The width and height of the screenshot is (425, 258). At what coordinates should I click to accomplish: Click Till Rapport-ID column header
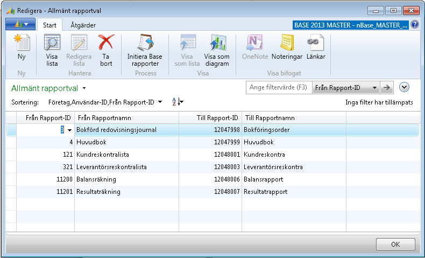pos(210,118)
